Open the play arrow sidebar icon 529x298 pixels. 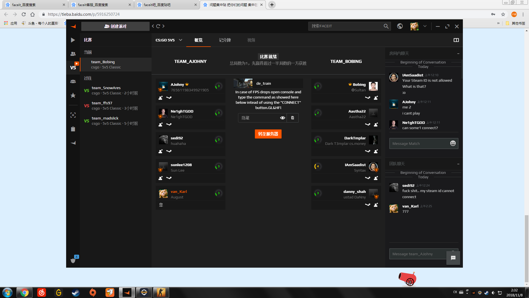coord(73,40)
